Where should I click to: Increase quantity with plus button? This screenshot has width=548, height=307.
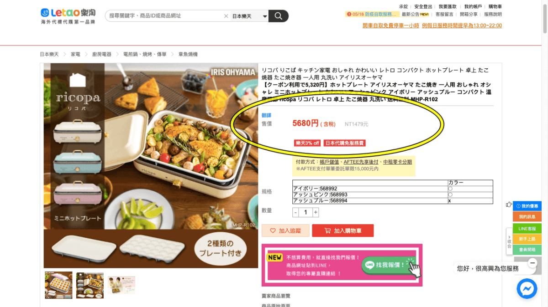[316, 212]
